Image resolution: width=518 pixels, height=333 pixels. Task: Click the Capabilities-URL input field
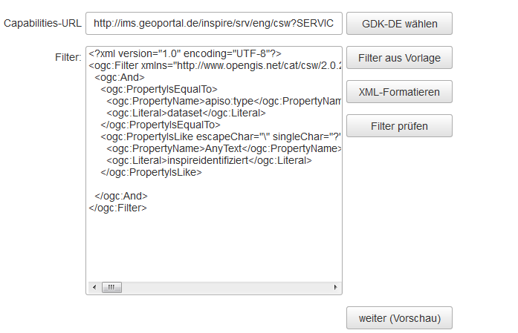214,23
